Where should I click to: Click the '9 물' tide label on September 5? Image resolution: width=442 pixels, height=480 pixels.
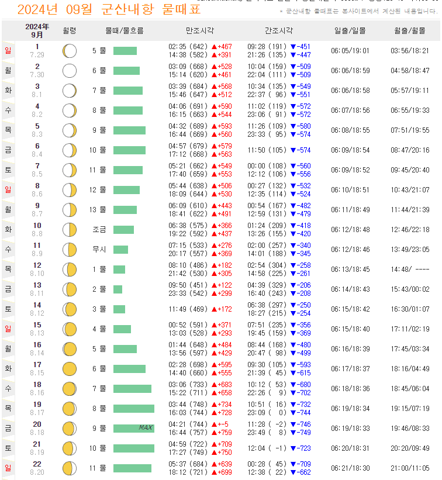(99, 130)
